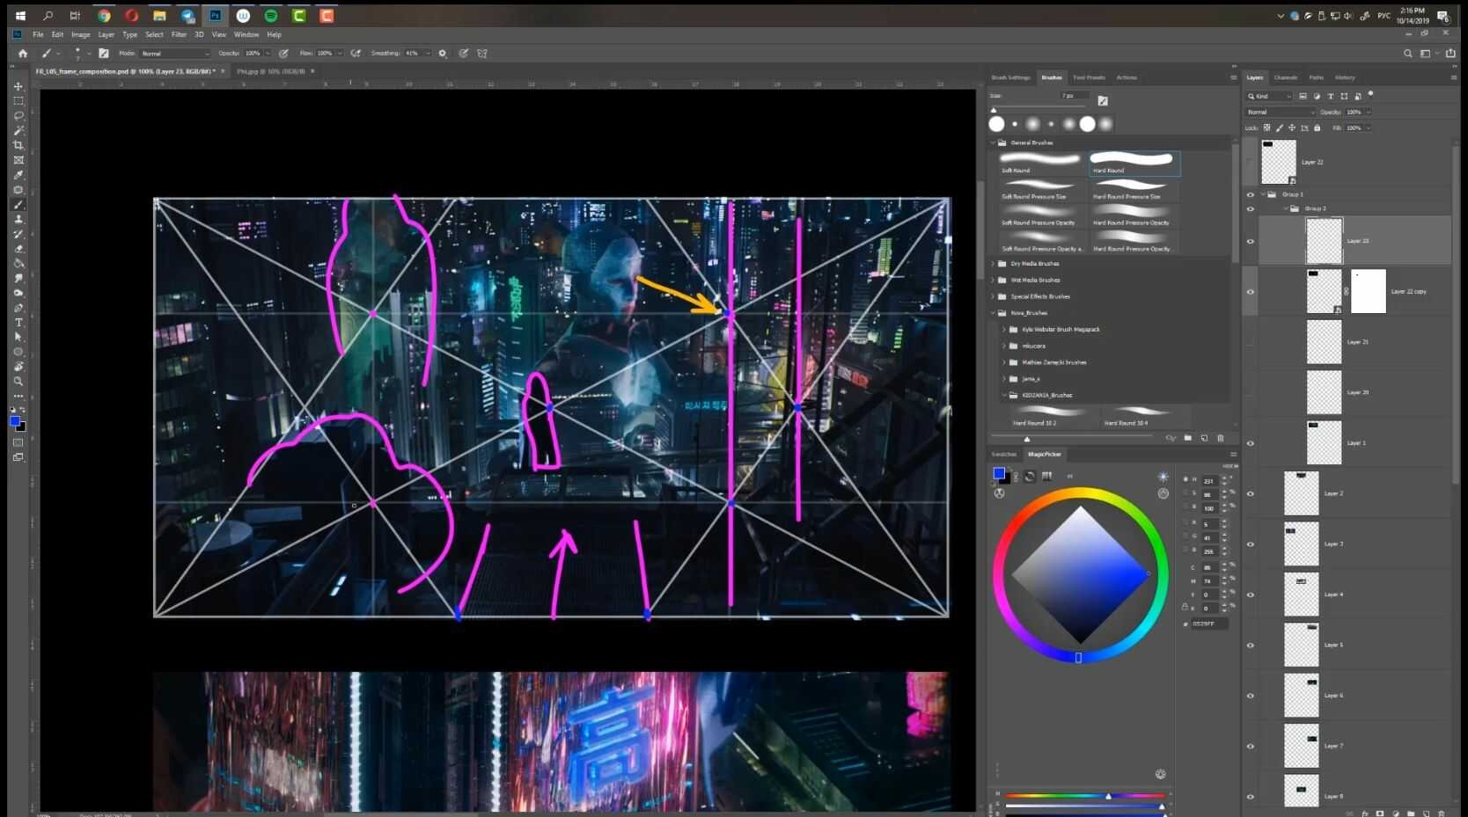
Task: Expand the Wet Media Brushes folder
Action: [x=994, y=281]
